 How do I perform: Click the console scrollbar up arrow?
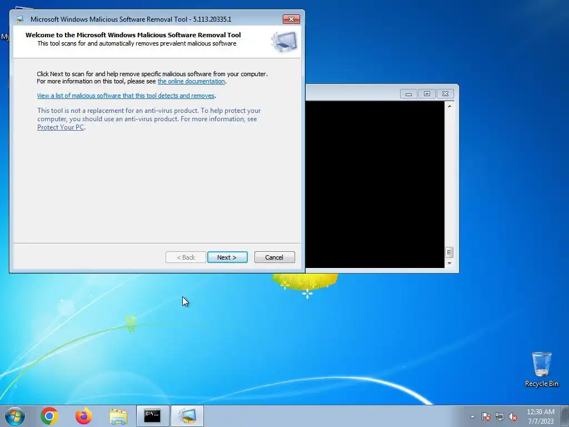(x=449, y=106)
